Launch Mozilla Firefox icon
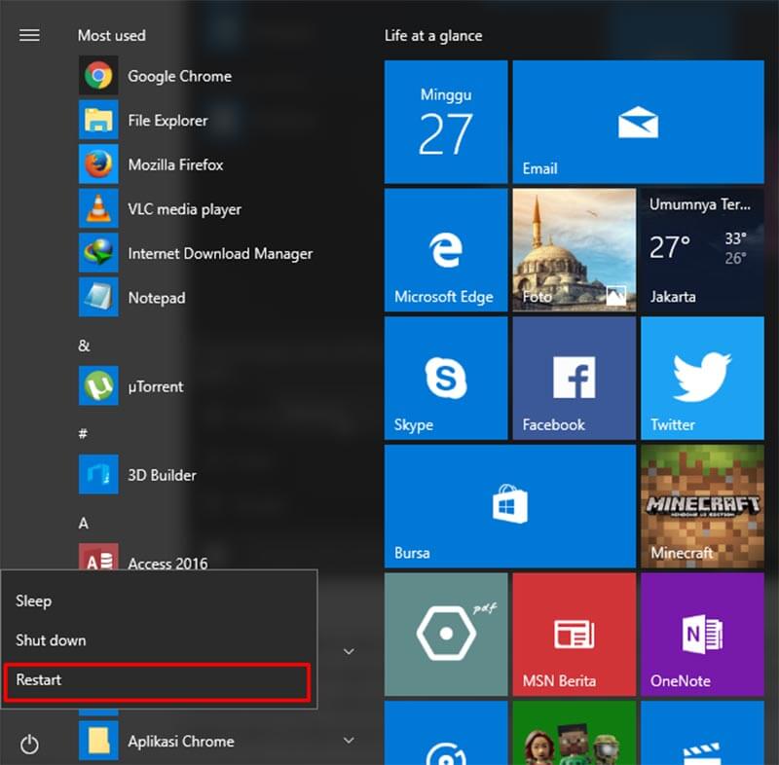Viewport: 779px width, 765px height. [98, 164]
